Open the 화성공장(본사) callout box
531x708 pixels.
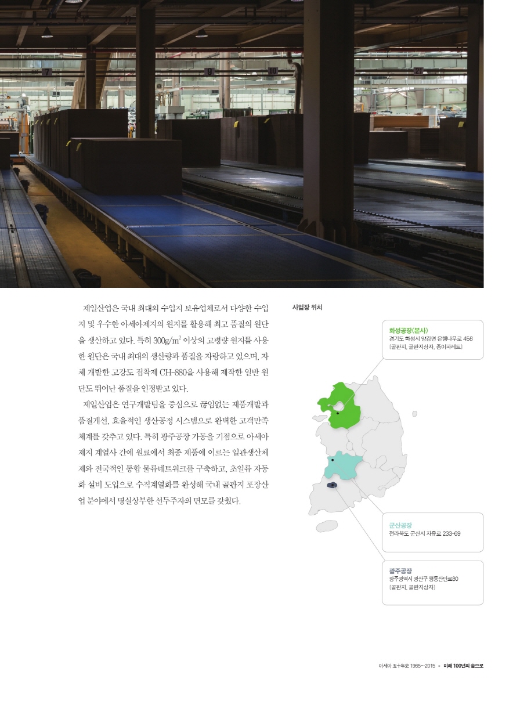pyautogui.click(x=432, y=339)
